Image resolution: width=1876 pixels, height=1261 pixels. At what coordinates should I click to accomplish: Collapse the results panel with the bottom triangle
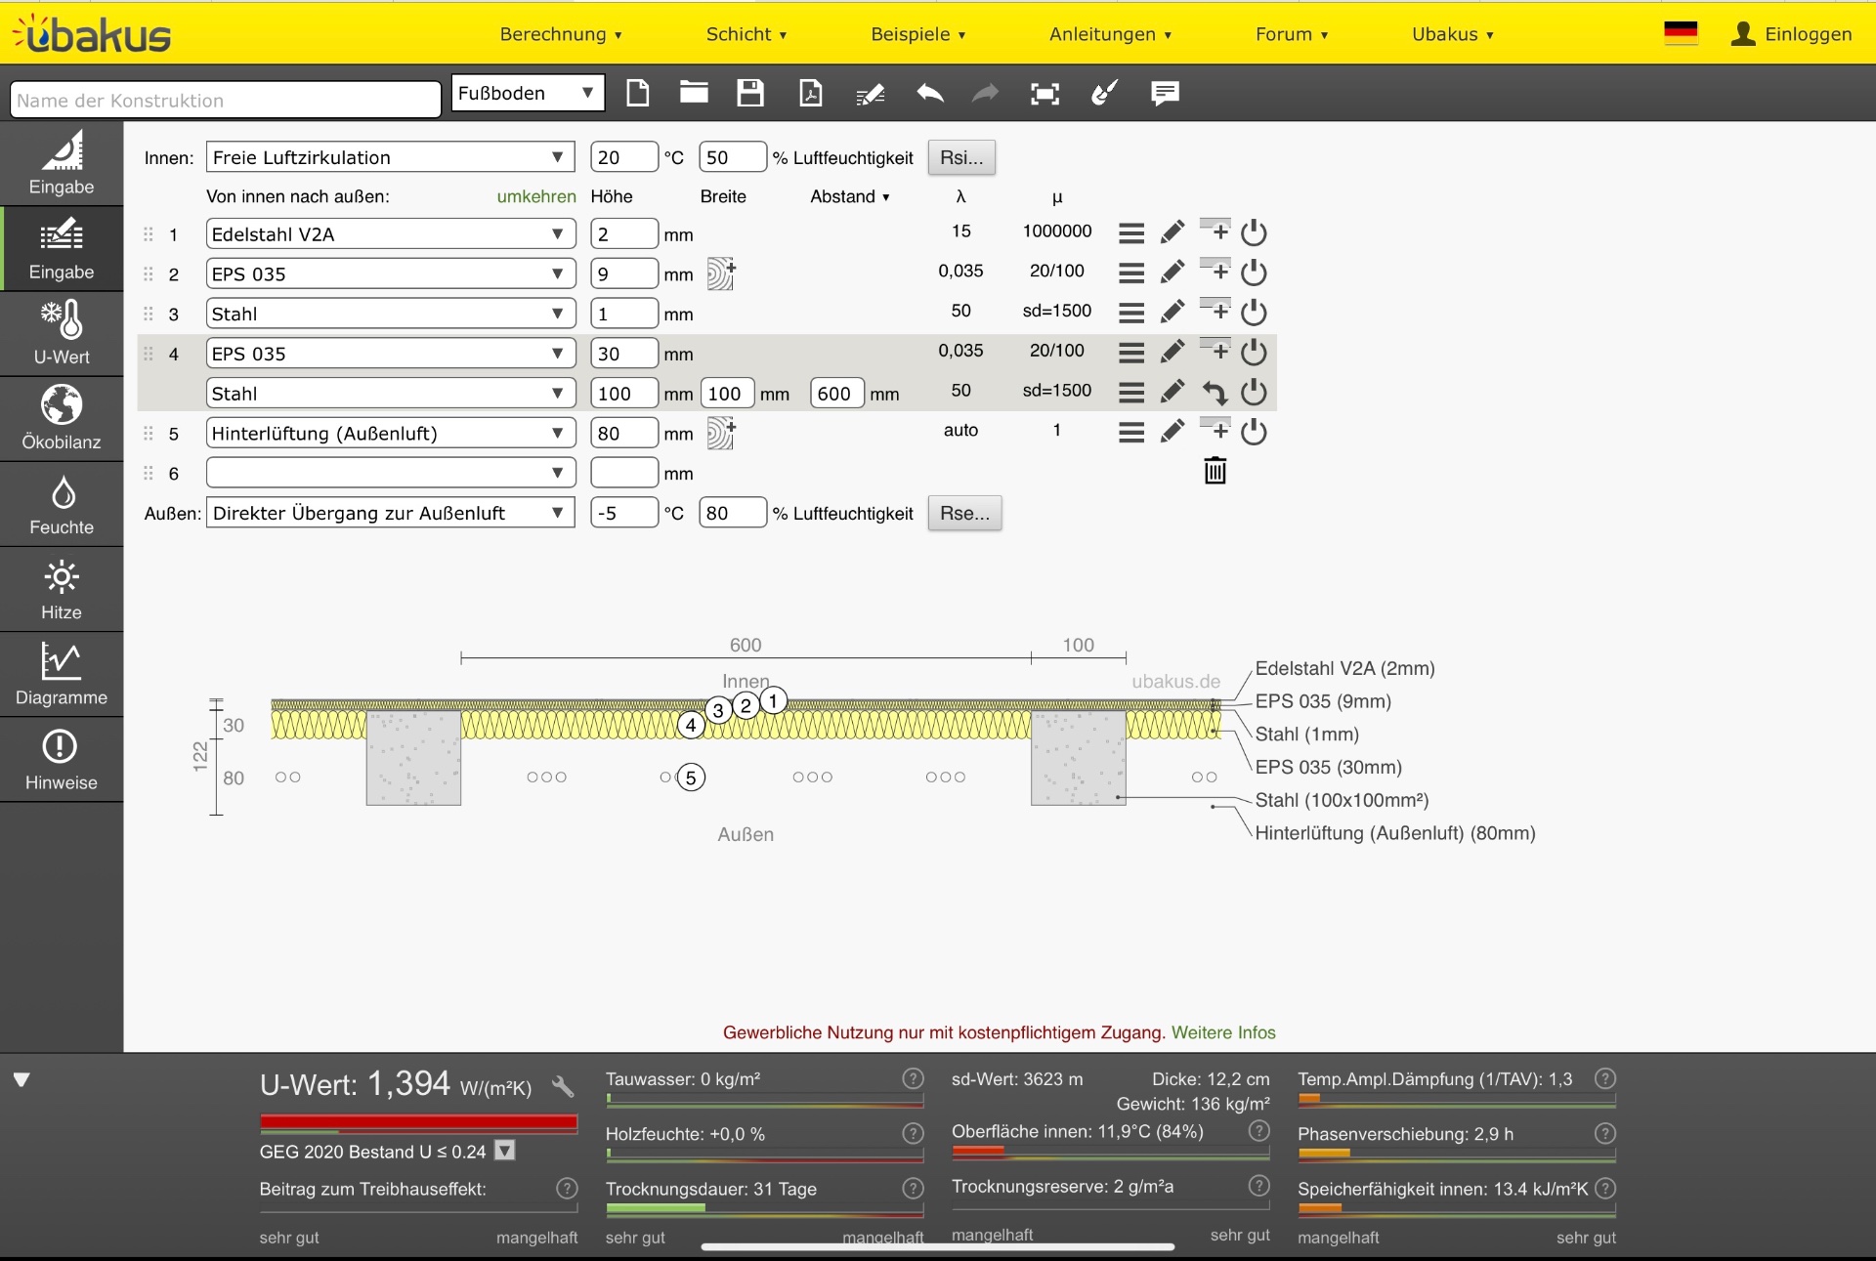pyautogui.click(x=21, y=1079)
